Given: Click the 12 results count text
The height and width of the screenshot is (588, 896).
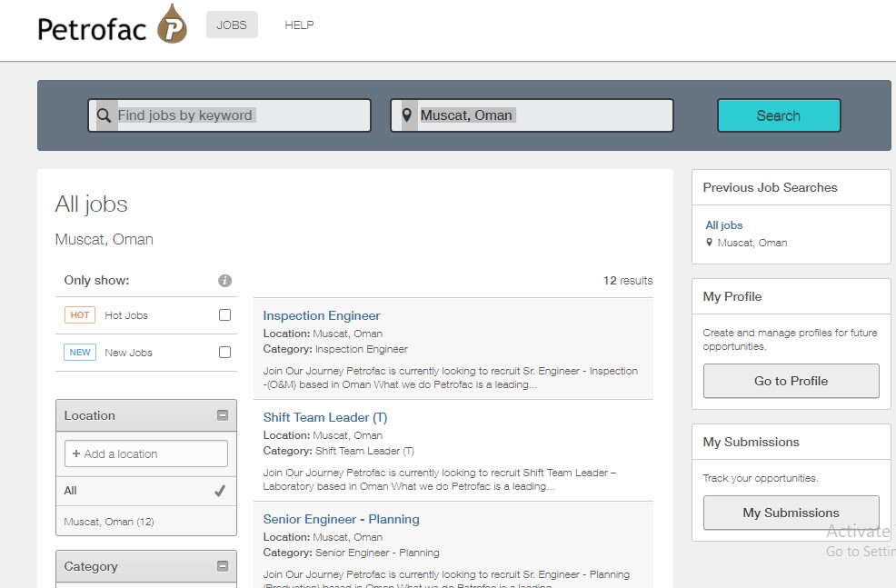Looking at the screenshot, I should tap(628, 281).
